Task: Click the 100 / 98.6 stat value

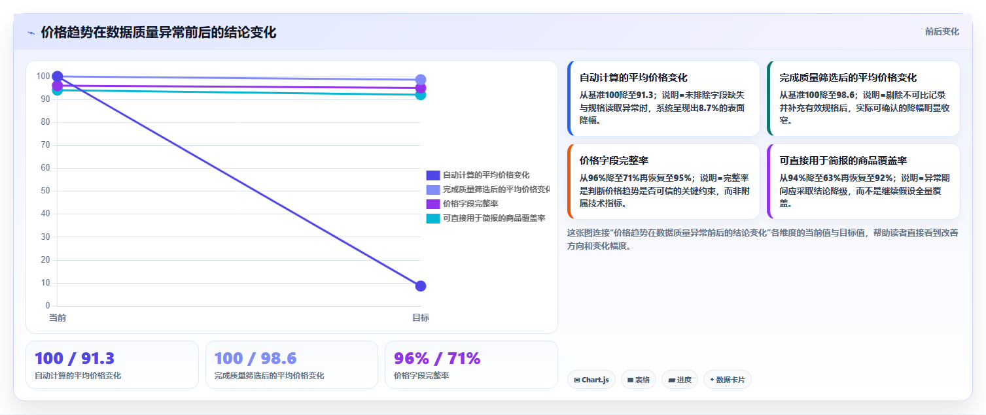Action: [255, 358]
